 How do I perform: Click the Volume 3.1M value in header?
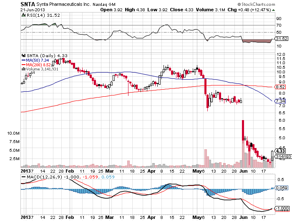click(x=210, y=10)
